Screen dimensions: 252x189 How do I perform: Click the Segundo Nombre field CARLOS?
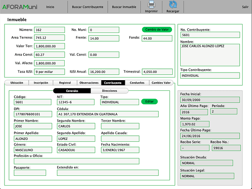point(76,126)
